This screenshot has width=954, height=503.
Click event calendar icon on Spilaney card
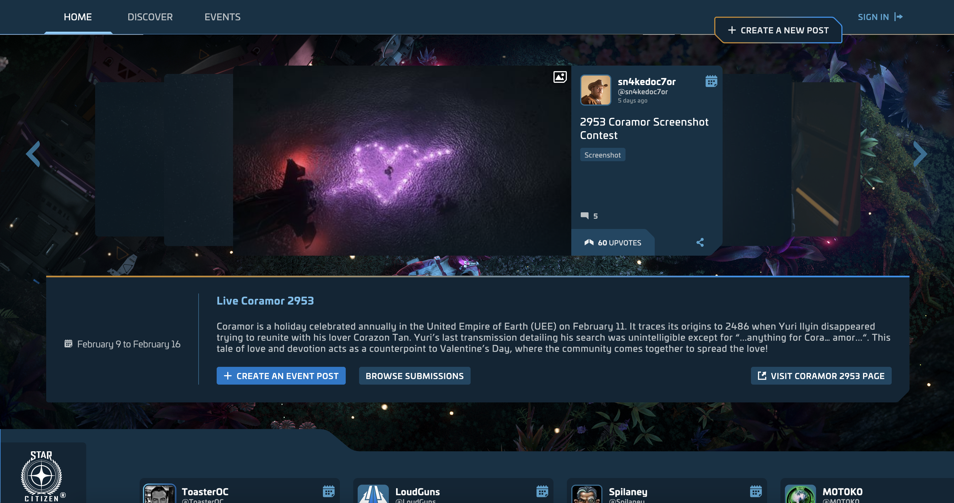[x=756, y=492]
